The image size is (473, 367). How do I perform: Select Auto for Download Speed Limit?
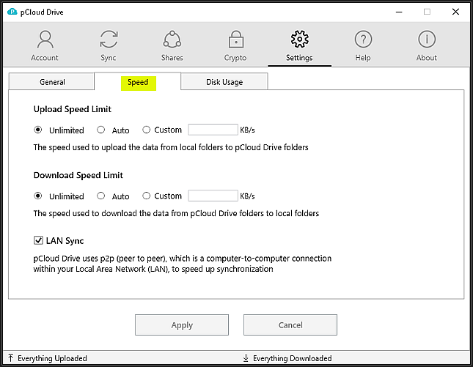pos(100,196)
